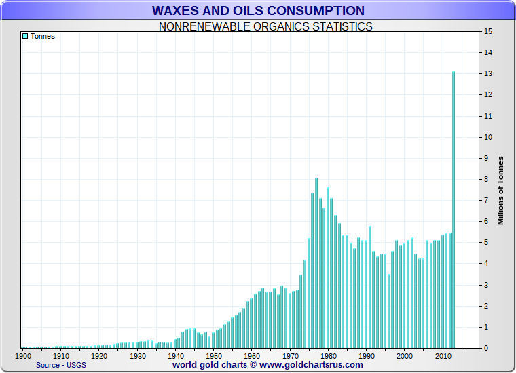Click the 1960 x-axis label
Screen dimensions: 516x373
pyautogui.click(x=252, y=355)
